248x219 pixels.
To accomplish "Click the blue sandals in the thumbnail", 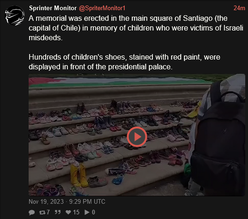I will pos(118,179).
